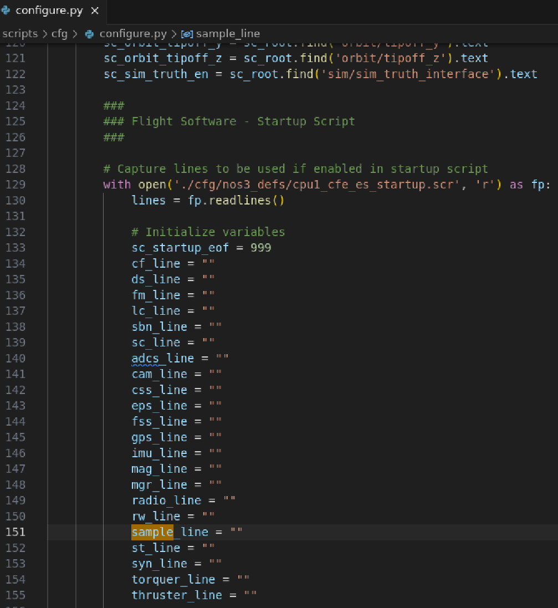This screenshot has width=558, height=608.
Task: Click the mgr_line variable
Action: click(160, 485)
